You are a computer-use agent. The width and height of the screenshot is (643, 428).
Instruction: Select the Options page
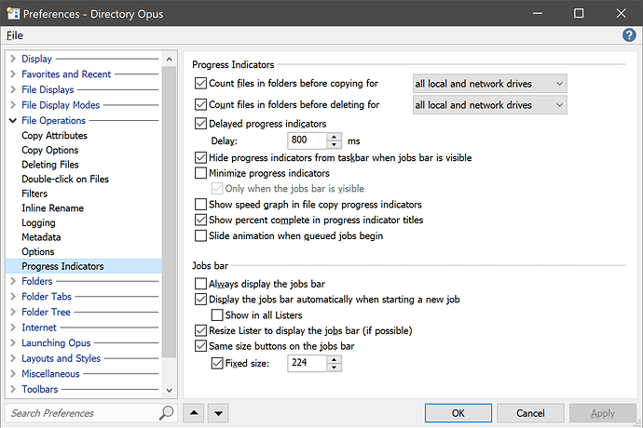click(37, 251)
